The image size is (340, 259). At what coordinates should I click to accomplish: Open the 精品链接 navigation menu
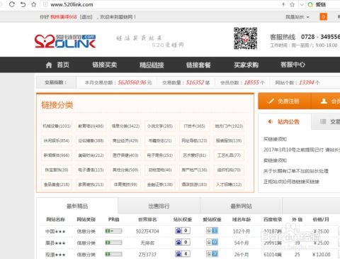[152, 65]
